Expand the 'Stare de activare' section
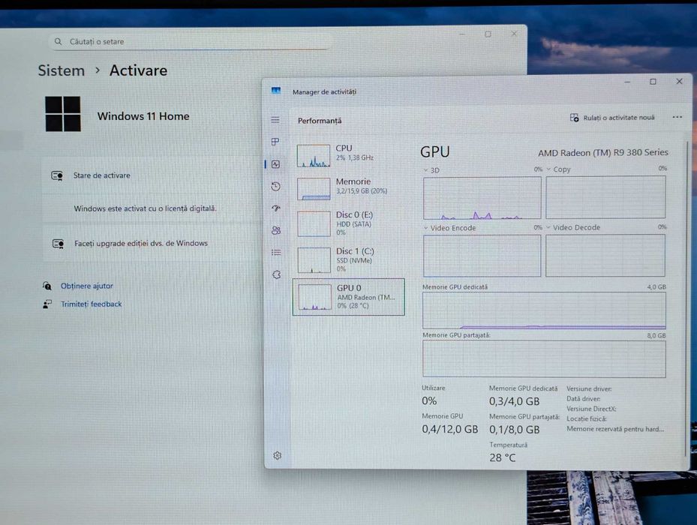The width and height of the screenshot is (697, 525). tap(151, 175)
